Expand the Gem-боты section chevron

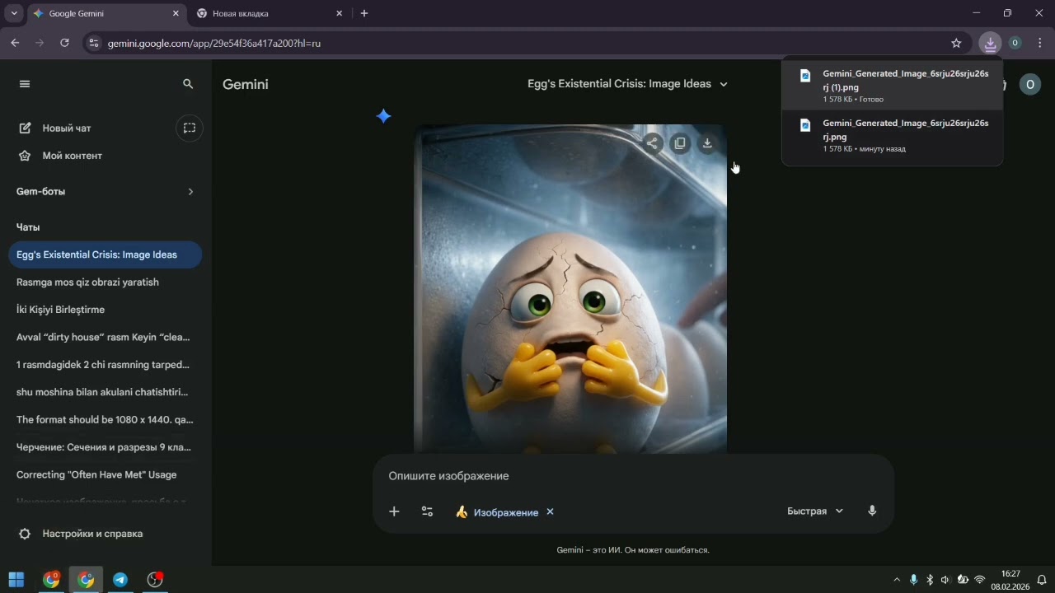[x=190, y=192]
